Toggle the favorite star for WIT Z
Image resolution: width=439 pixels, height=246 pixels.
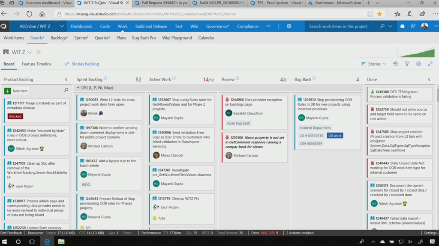(x=38, y=52)
